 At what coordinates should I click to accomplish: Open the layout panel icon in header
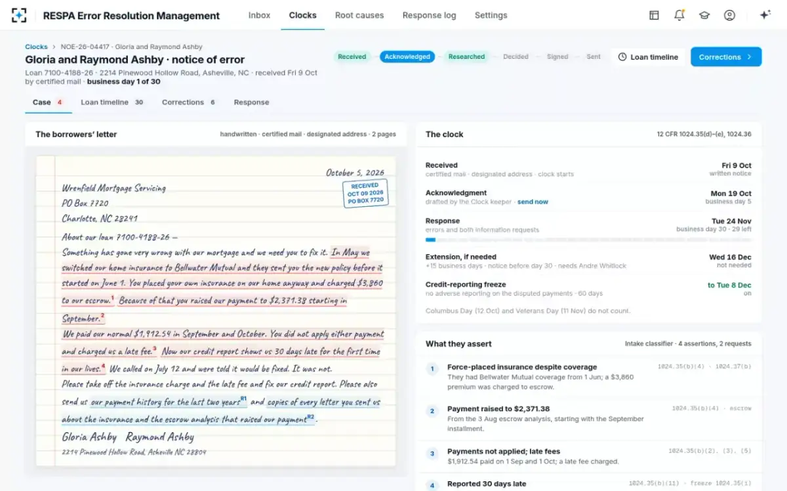tap(654, 15)
